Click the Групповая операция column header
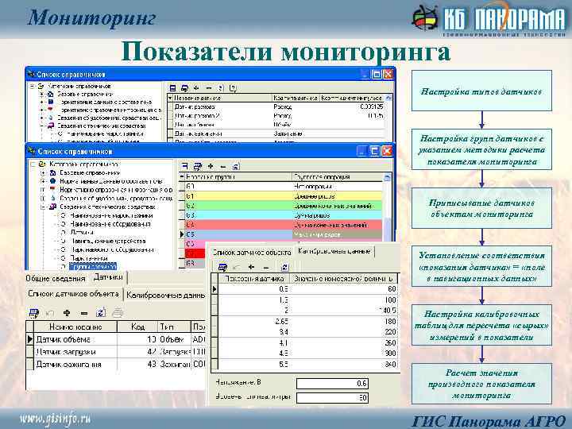The height and width of the screenshot is (429, 572). (338, 177)
